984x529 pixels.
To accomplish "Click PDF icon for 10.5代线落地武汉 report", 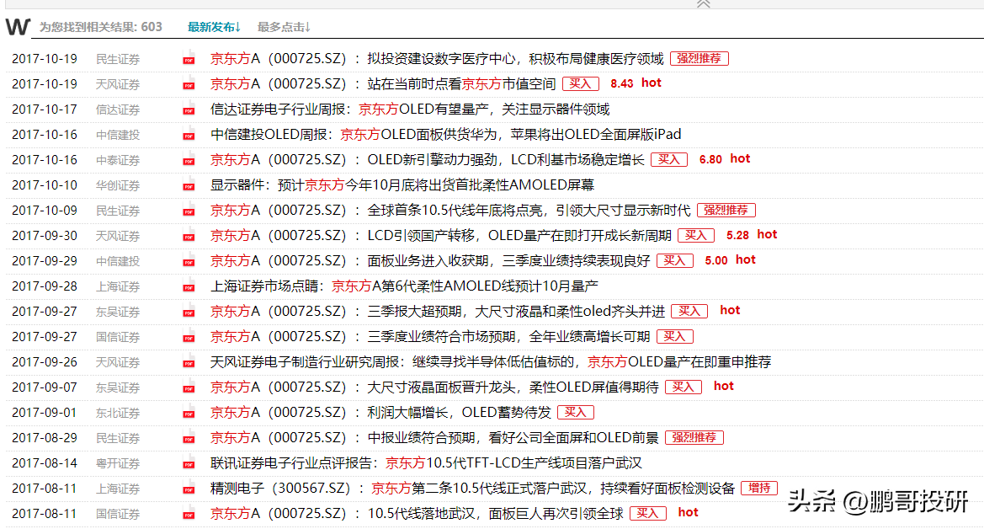I will point(189,514).
